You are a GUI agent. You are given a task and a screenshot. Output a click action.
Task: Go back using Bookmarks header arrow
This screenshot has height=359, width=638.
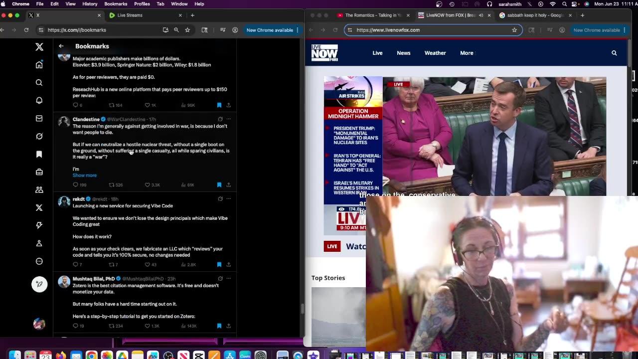(x=61, y=46)
